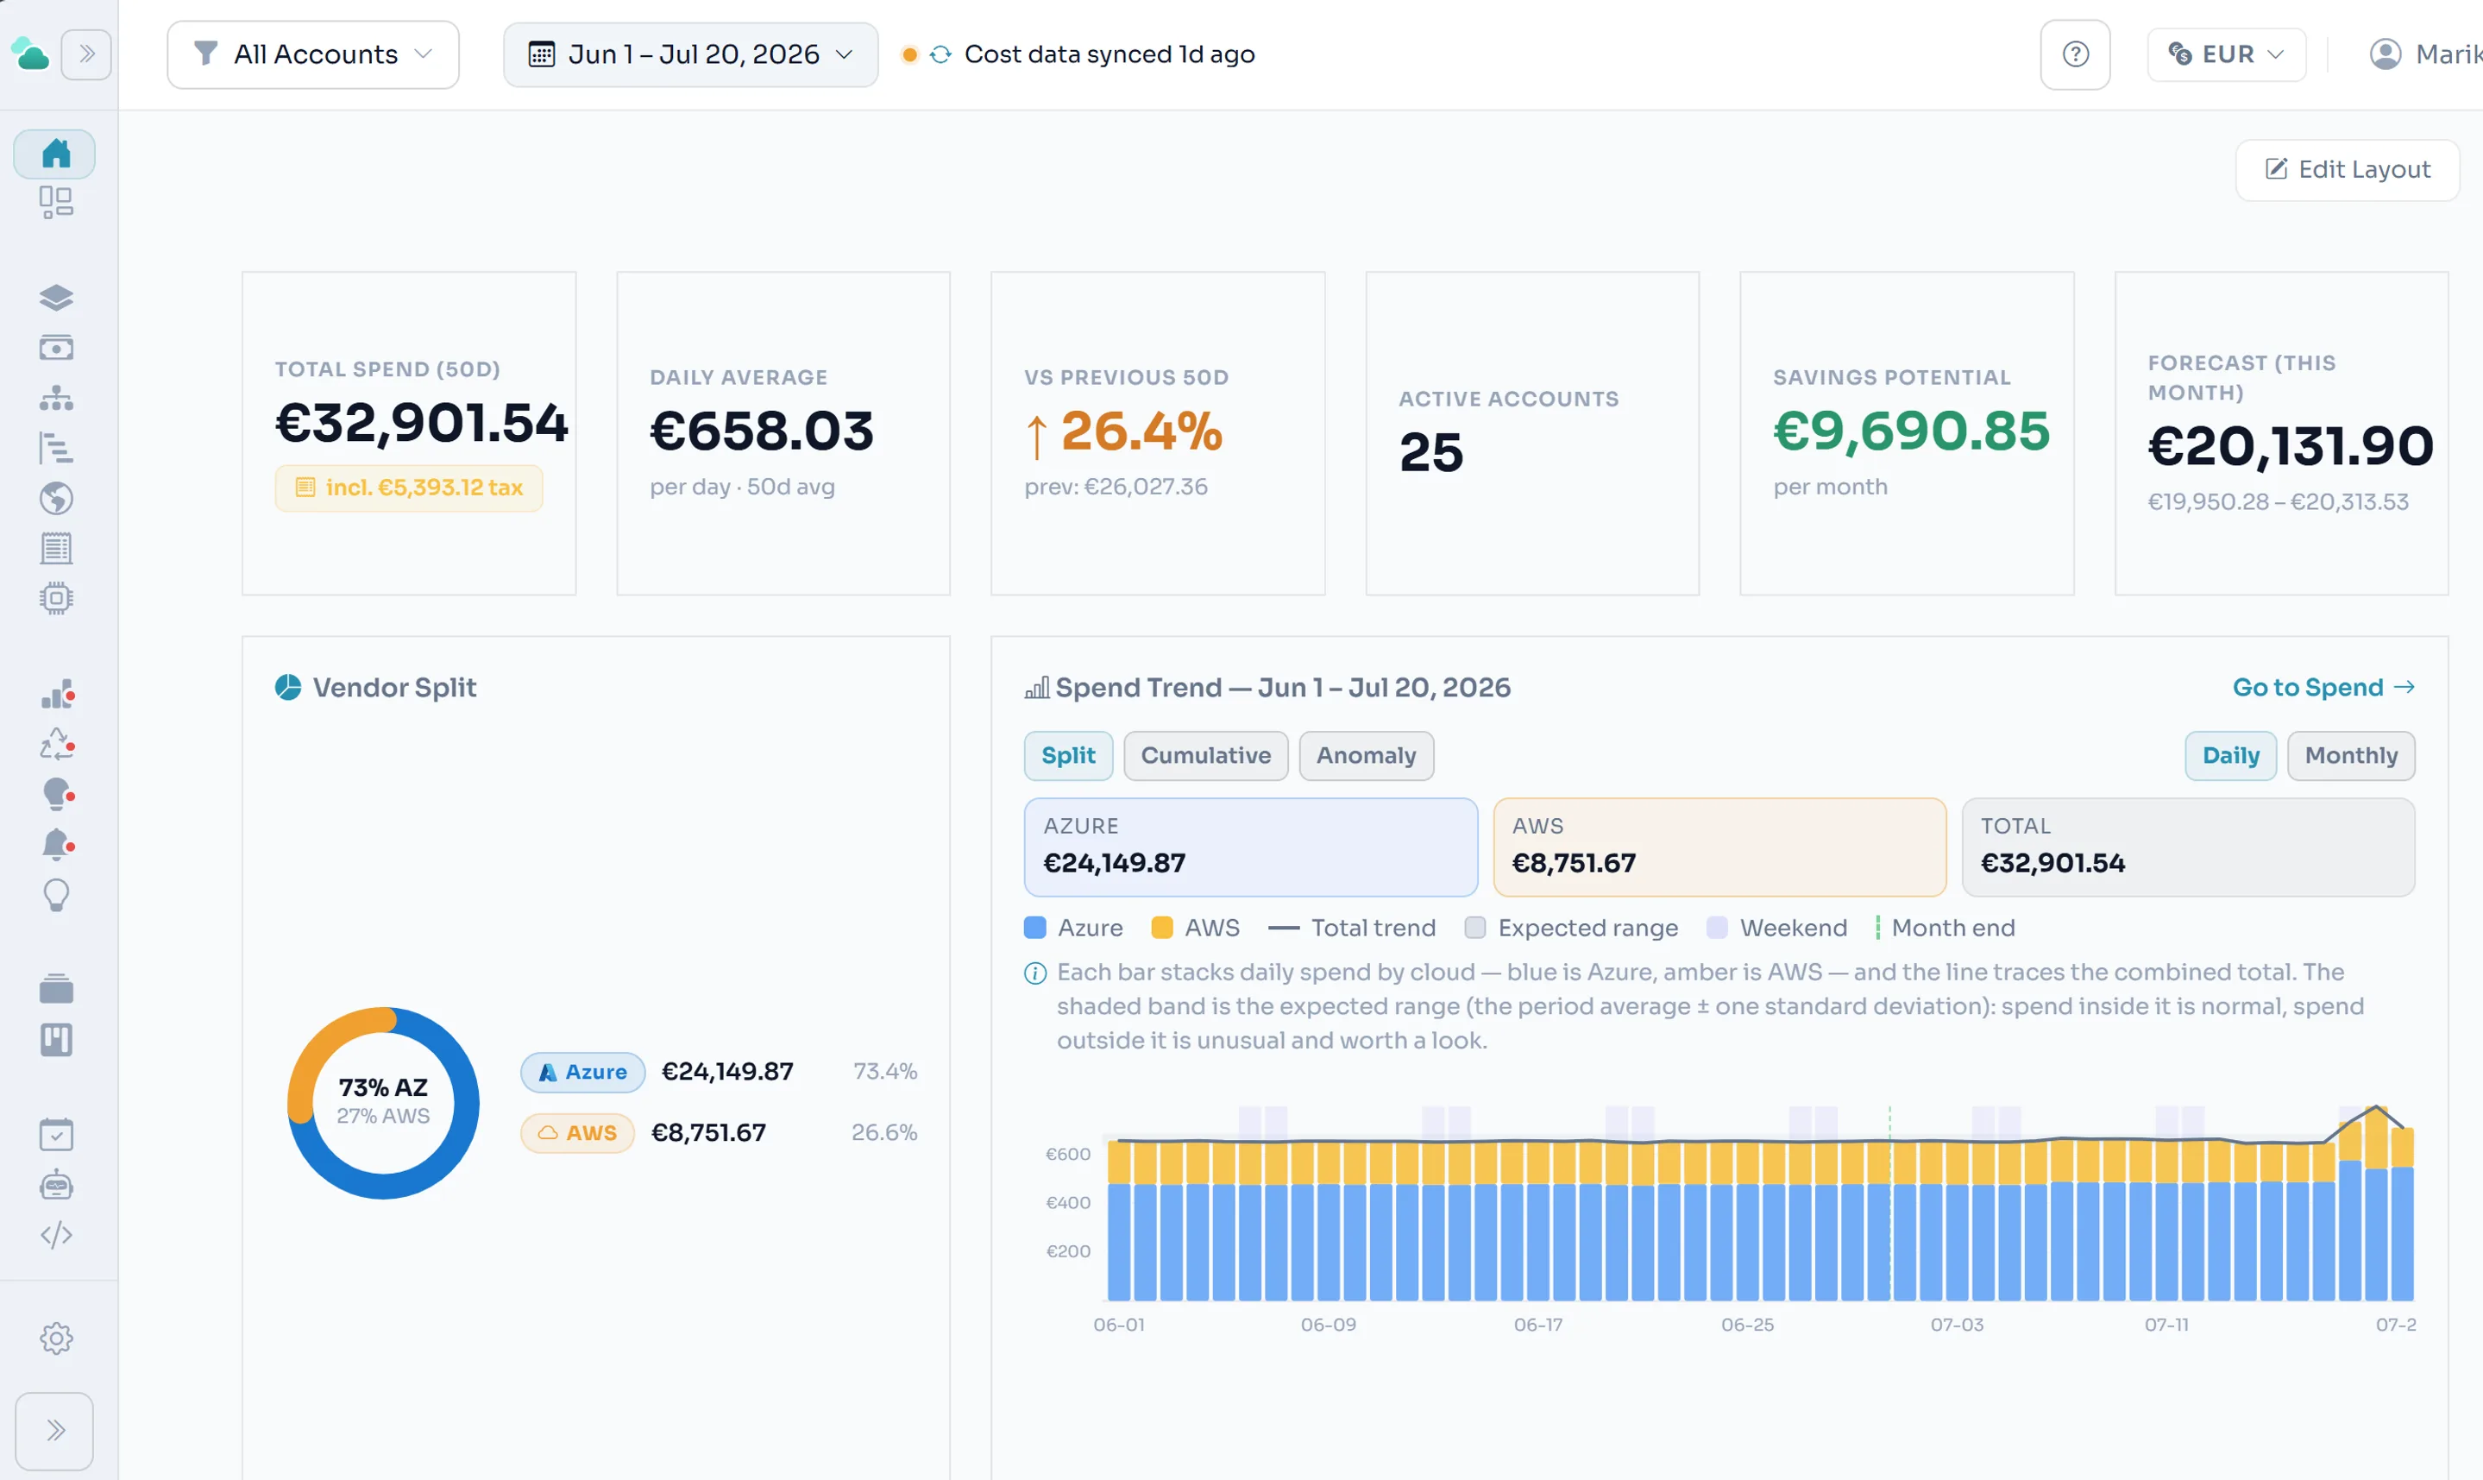The width and height of the screenshot is (2483, 1480).
Task: Open the kanban board sidebar icon
Action: [56, 1039]
